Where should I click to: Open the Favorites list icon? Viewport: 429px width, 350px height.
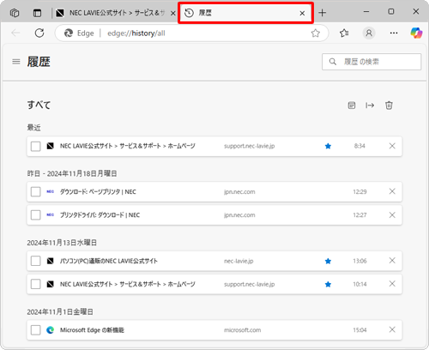[x=344, y=33]
